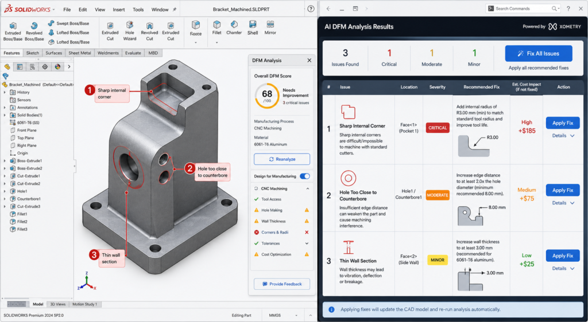Click the Fix All Issues button
This screenshot has width=588, height=322.
click(x=539, y=53)
